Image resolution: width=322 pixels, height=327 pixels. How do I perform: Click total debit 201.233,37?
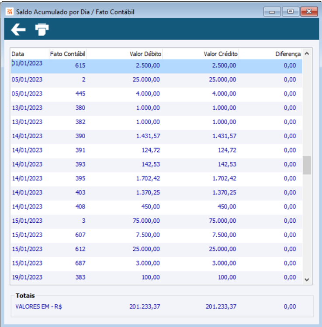coord(145,307)
